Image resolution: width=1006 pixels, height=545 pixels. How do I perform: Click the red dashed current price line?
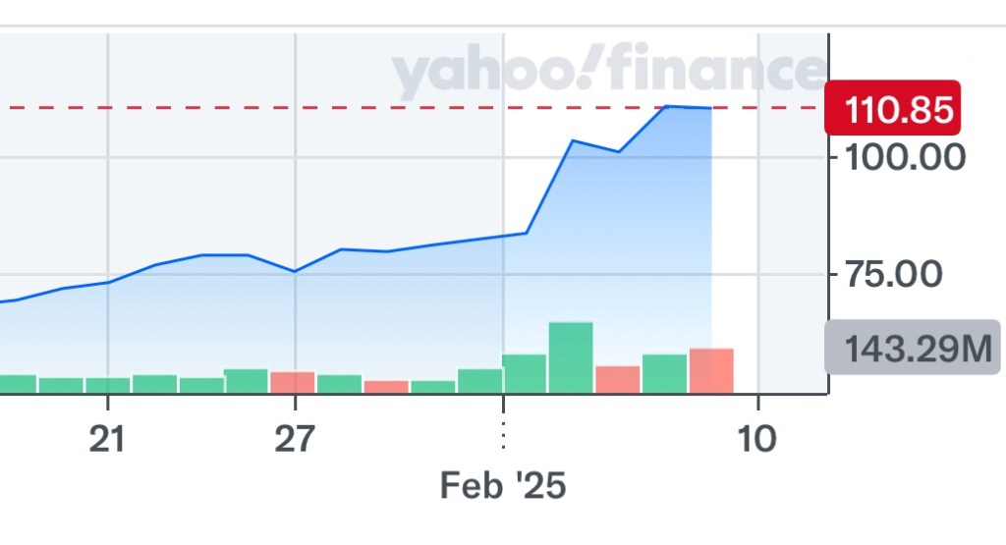tap(393, 107)
